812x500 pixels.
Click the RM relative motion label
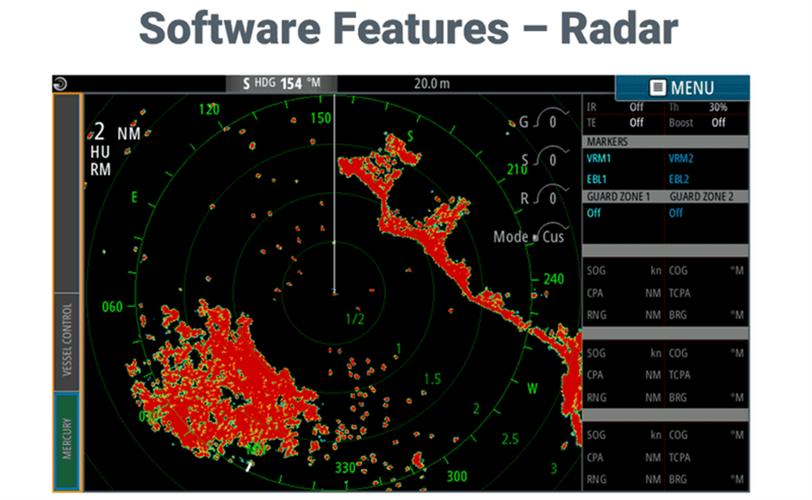100,170
